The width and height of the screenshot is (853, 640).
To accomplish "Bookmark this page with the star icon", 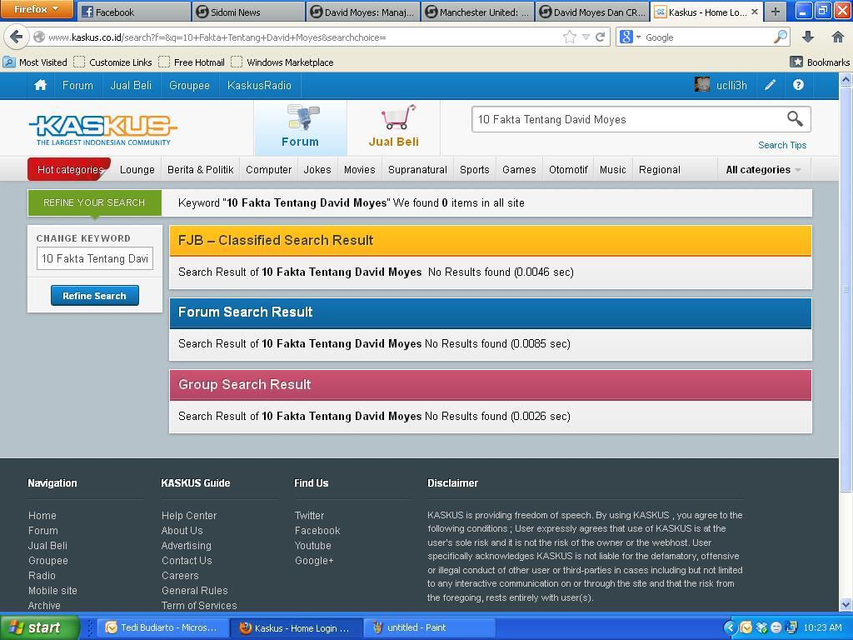I will pos(569,37).
